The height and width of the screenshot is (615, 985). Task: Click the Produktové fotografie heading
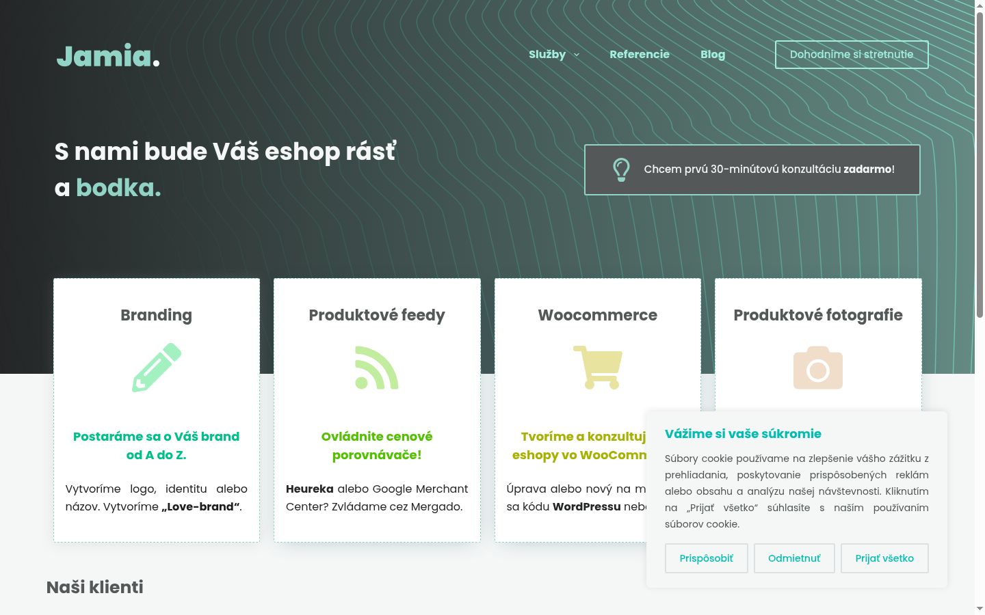coord(818,315)
